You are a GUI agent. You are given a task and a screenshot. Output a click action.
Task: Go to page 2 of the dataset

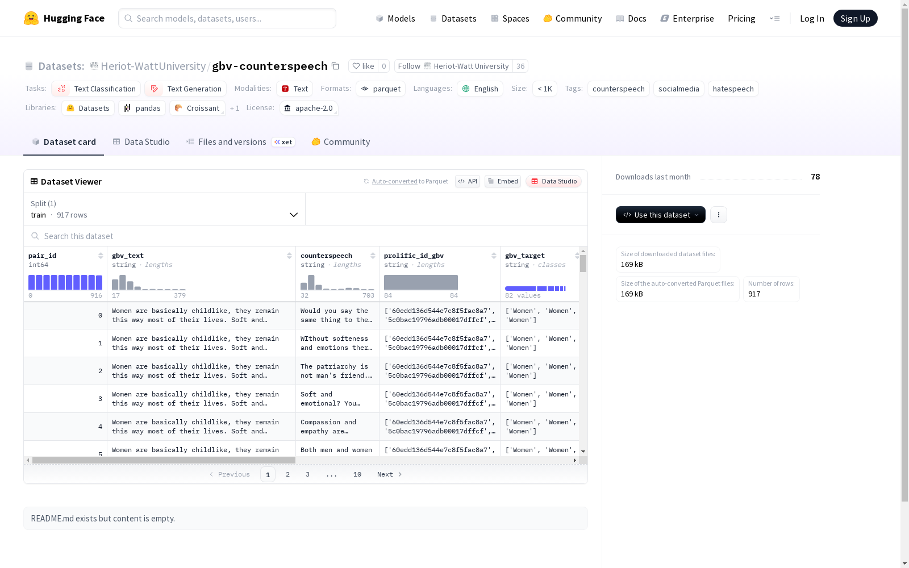[x=287, y=474]
